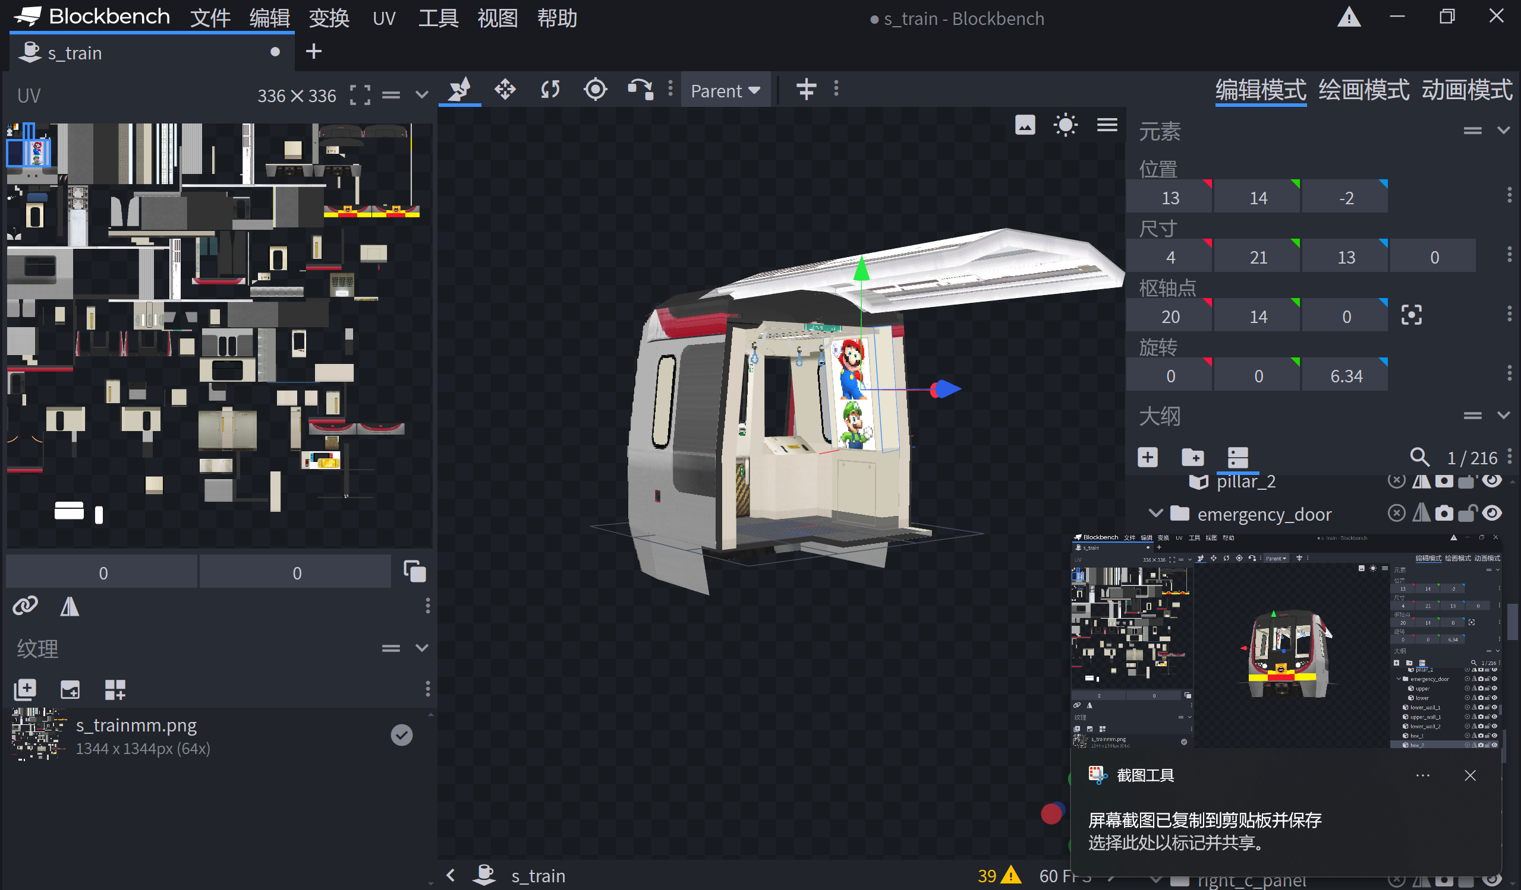Select the Vertex Snap tool icon
Image resolution: width=1521 pixels, height=890 pixels.
tap(640, 90)
